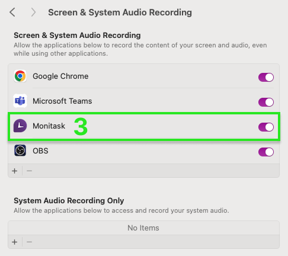Select the OBS list entry
This screenshot has height=256, width=288.
[x=143, y=151]
